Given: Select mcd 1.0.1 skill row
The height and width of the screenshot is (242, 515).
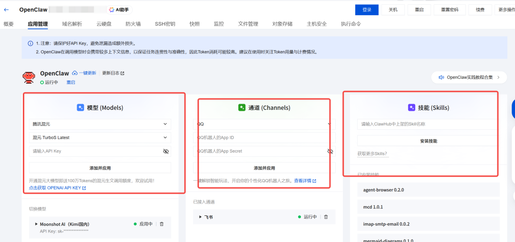Looking at the screenshot, I should [x=429, y=207].
